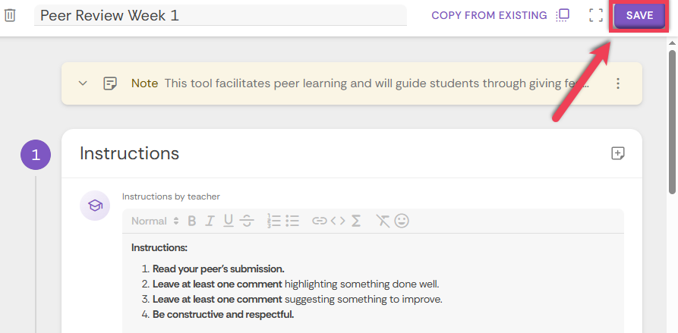This screenshot has height=333, width=678.
Task: Click the teacher graduation cap avatar
Action: [x=95, y=206]
